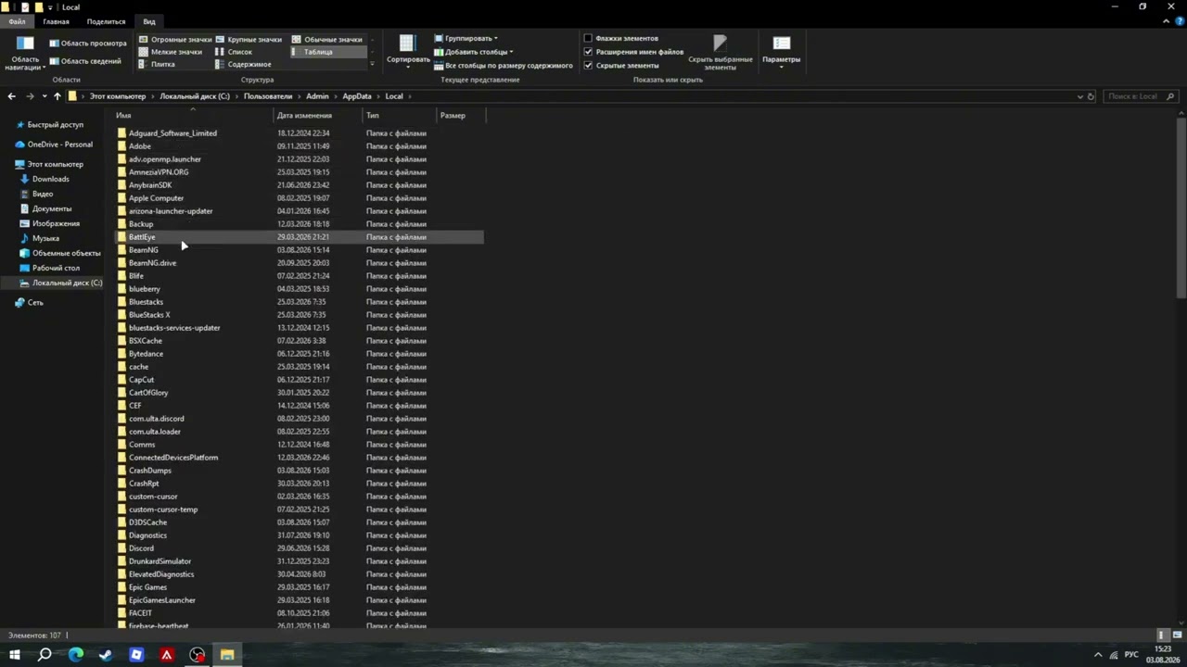
Task: Enable the Флажки элементов checkbox
Action: click(588, 39)
